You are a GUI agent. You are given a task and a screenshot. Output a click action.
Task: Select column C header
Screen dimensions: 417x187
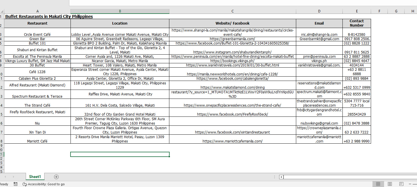click(x=233, y=11)
